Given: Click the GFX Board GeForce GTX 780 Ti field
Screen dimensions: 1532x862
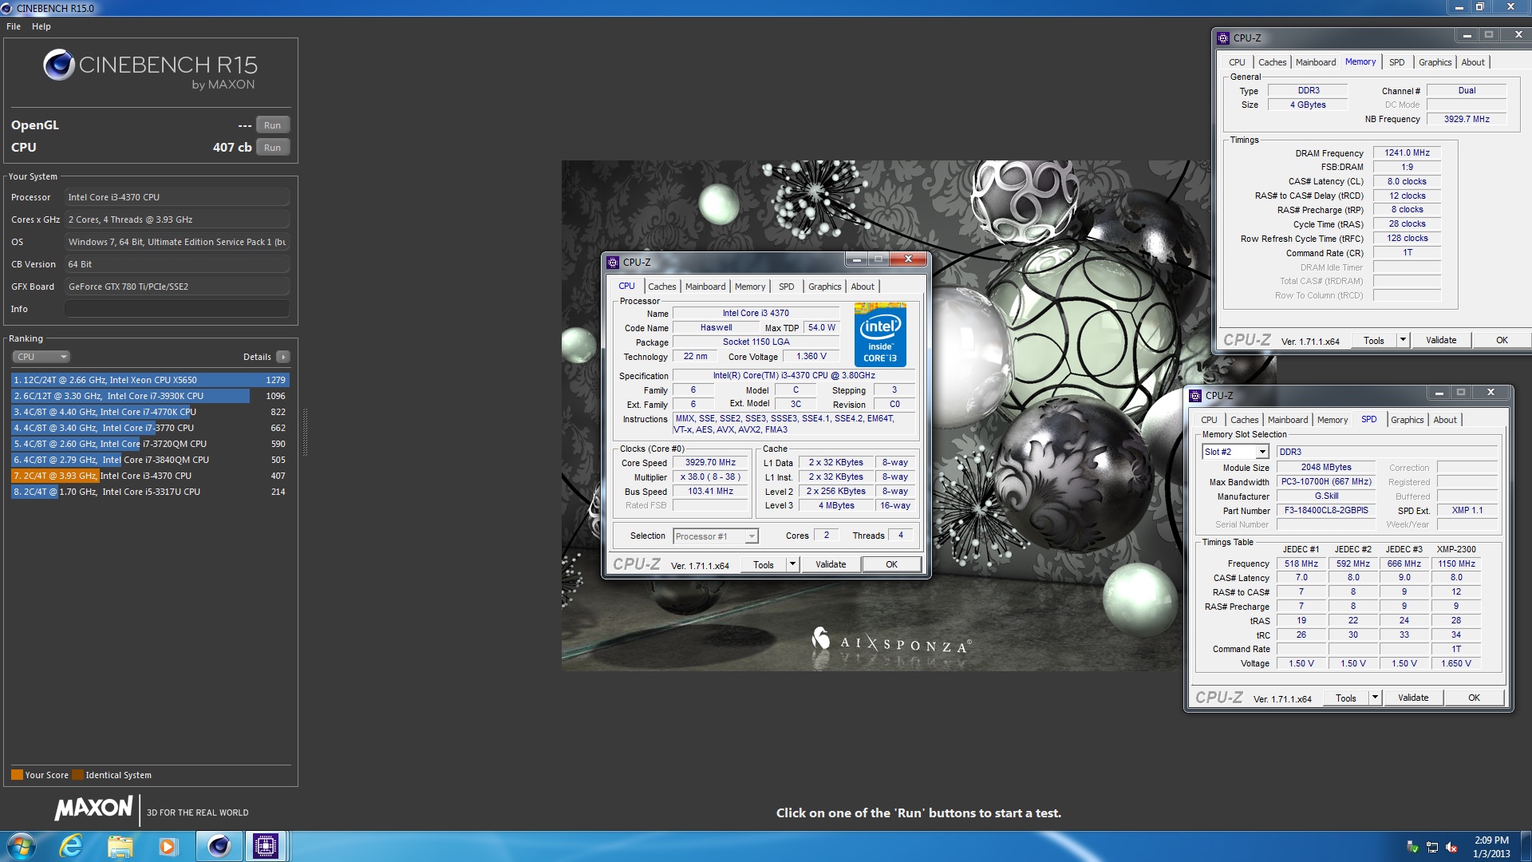Looking at the screenshot, I should click(176, 287).
